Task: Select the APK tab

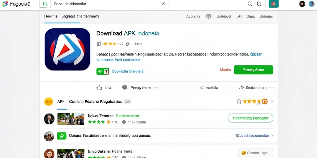Action: point(61,102)
